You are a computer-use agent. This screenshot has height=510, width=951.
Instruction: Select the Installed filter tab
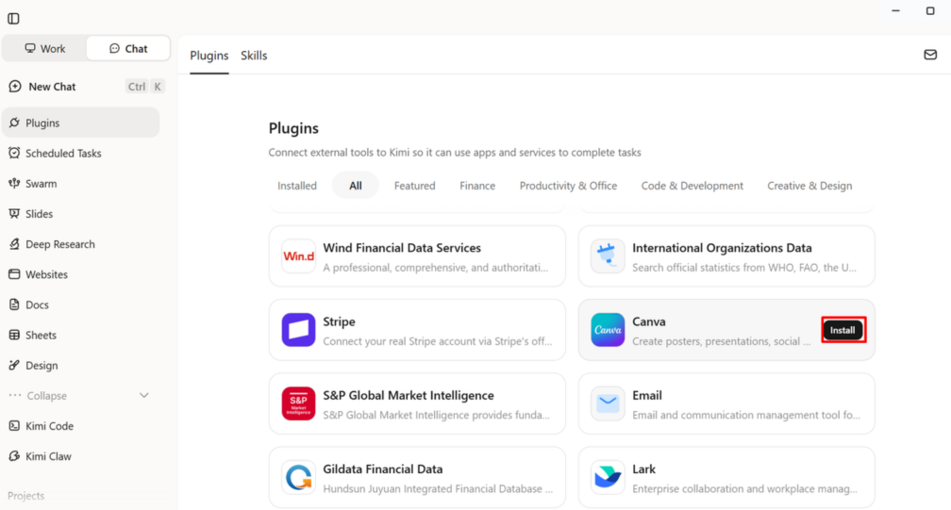click(x=297, y=186)
